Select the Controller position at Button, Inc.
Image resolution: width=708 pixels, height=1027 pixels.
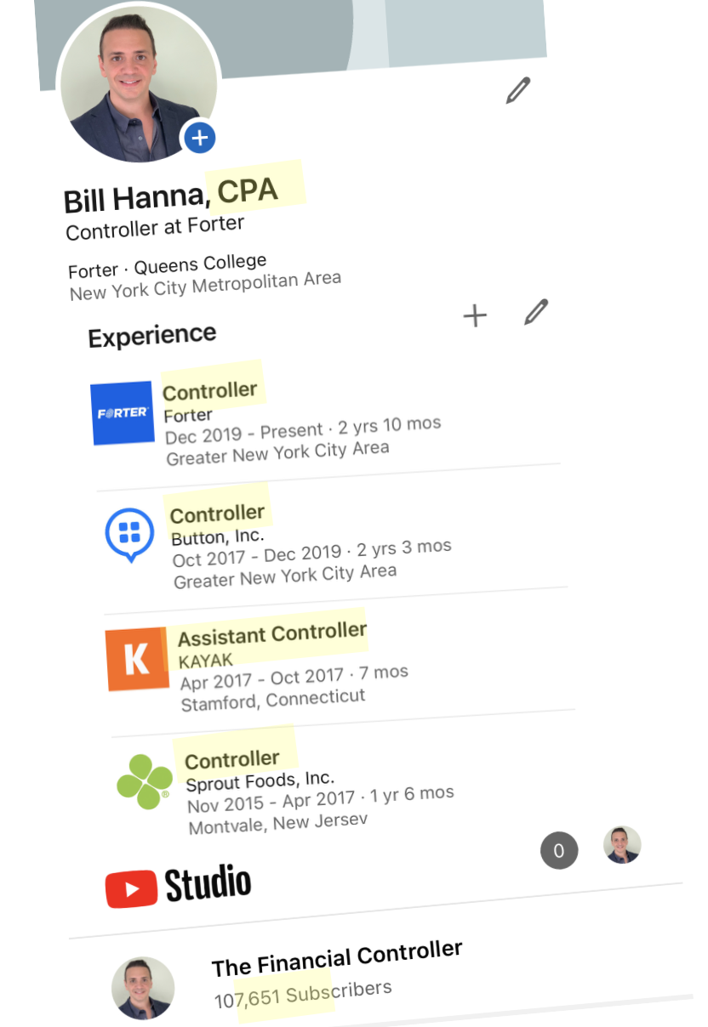tap(217, 513)
